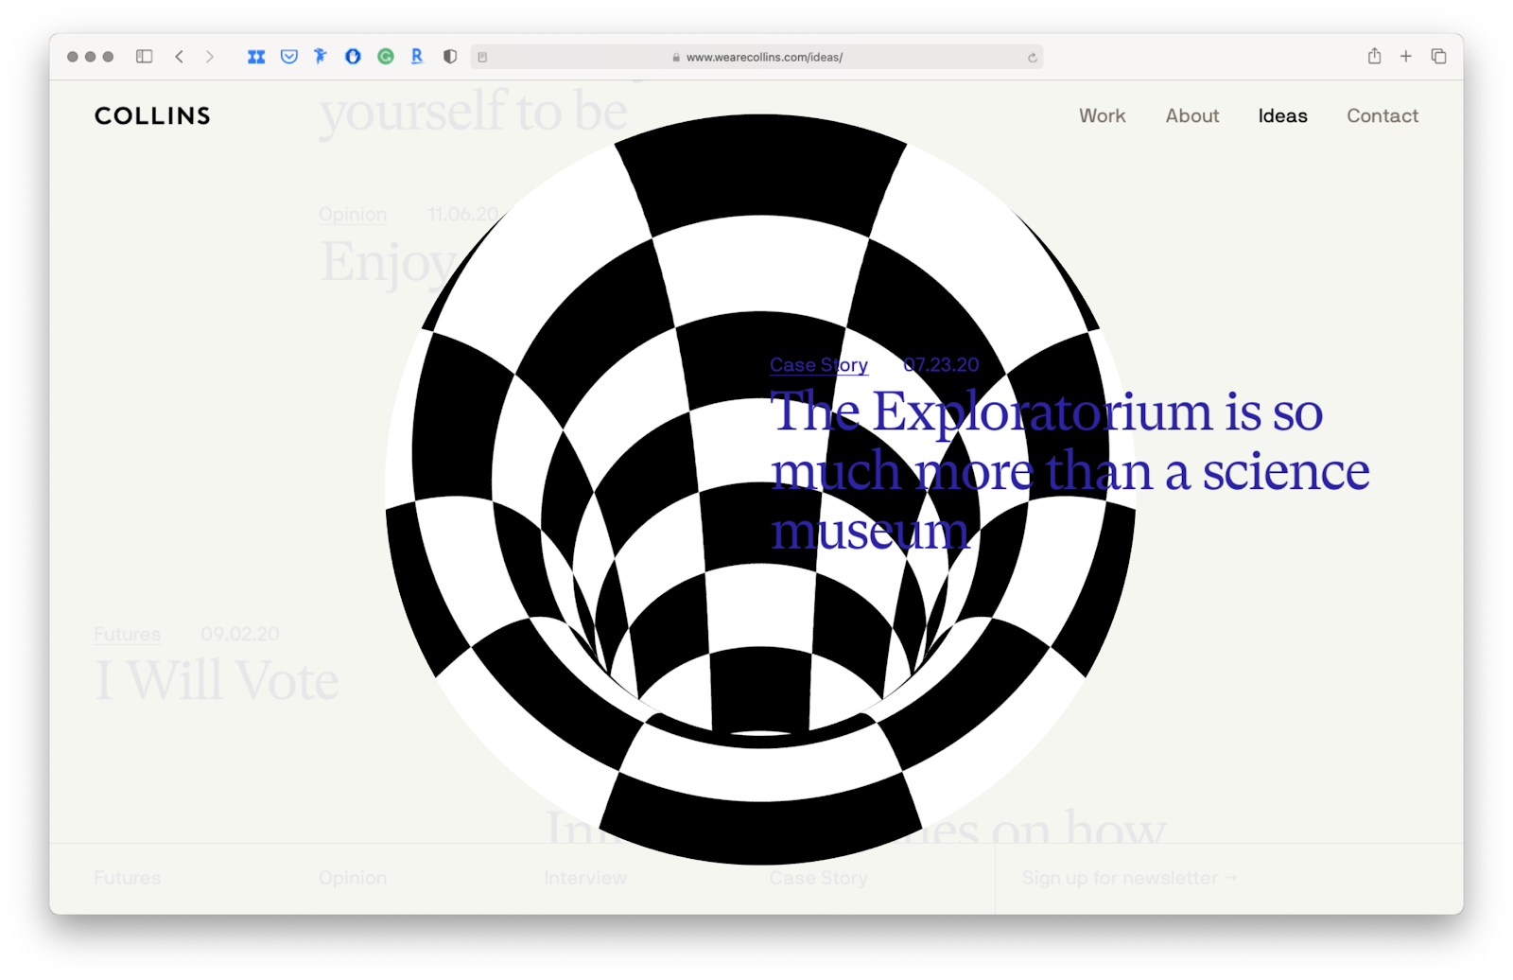
Task: Reload the page with the refresh icon
Action: (x=1033, y=58)
